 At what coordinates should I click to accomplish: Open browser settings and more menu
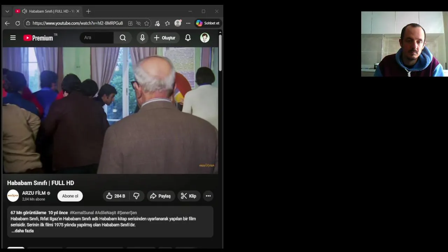tap(188, 23)
